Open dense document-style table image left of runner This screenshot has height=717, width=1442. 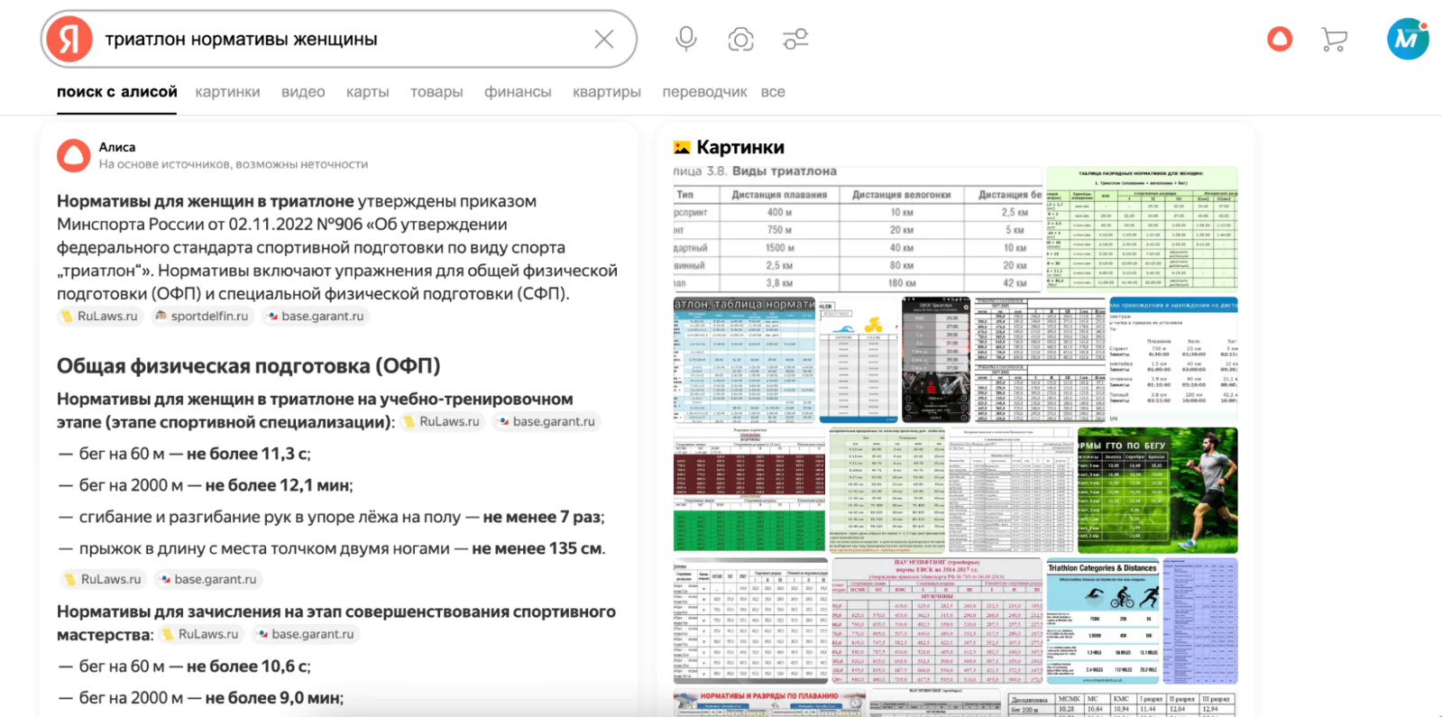coord(1011,490)
